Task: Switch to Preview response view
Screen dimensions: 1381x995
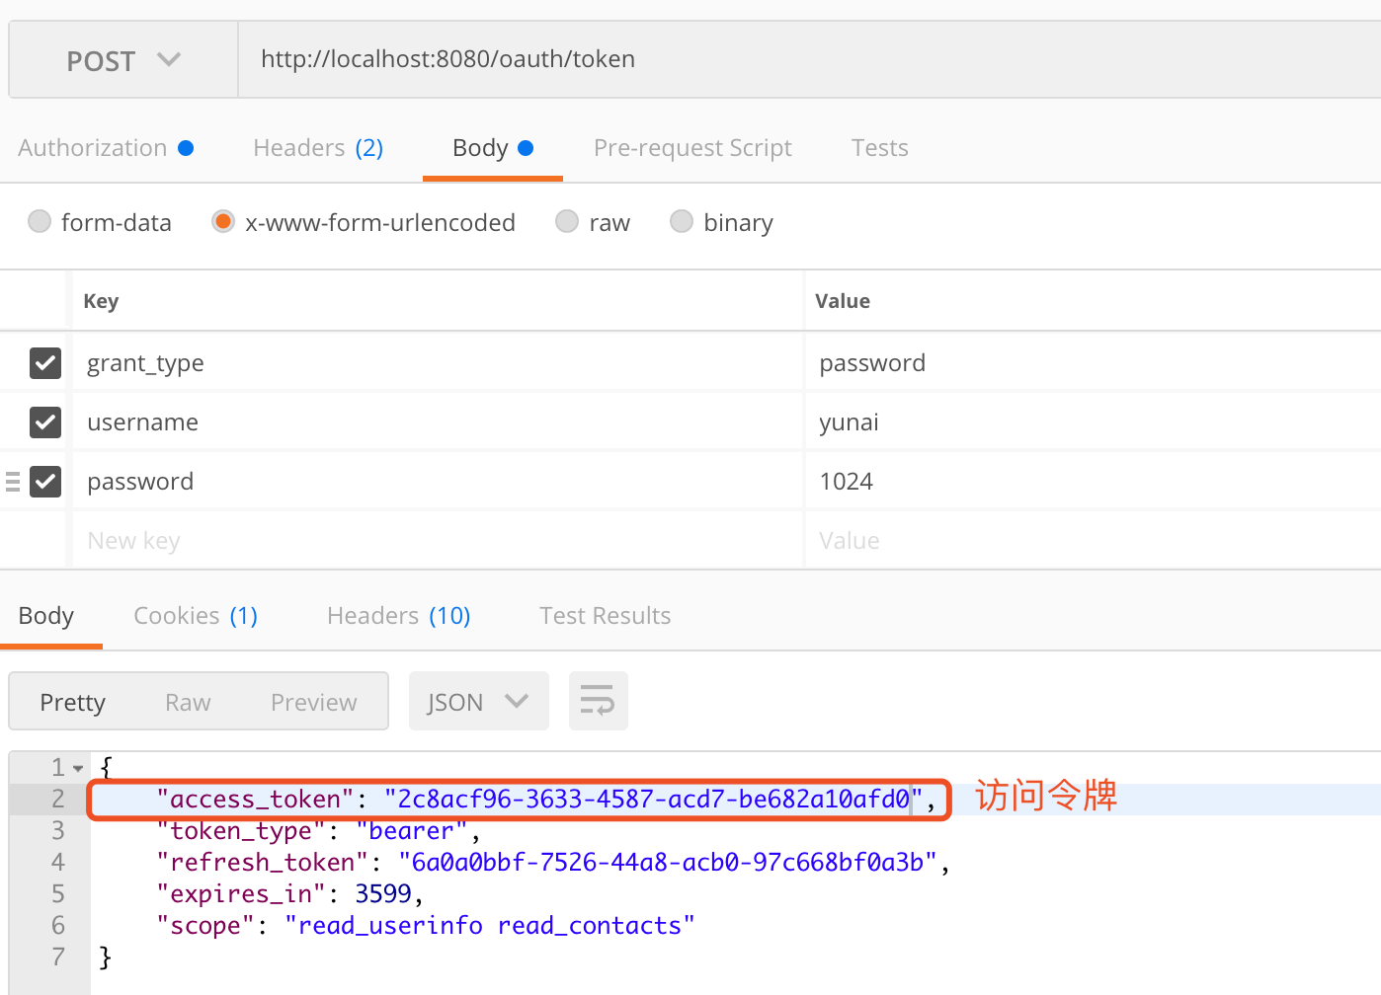Action: click(314, 702)
